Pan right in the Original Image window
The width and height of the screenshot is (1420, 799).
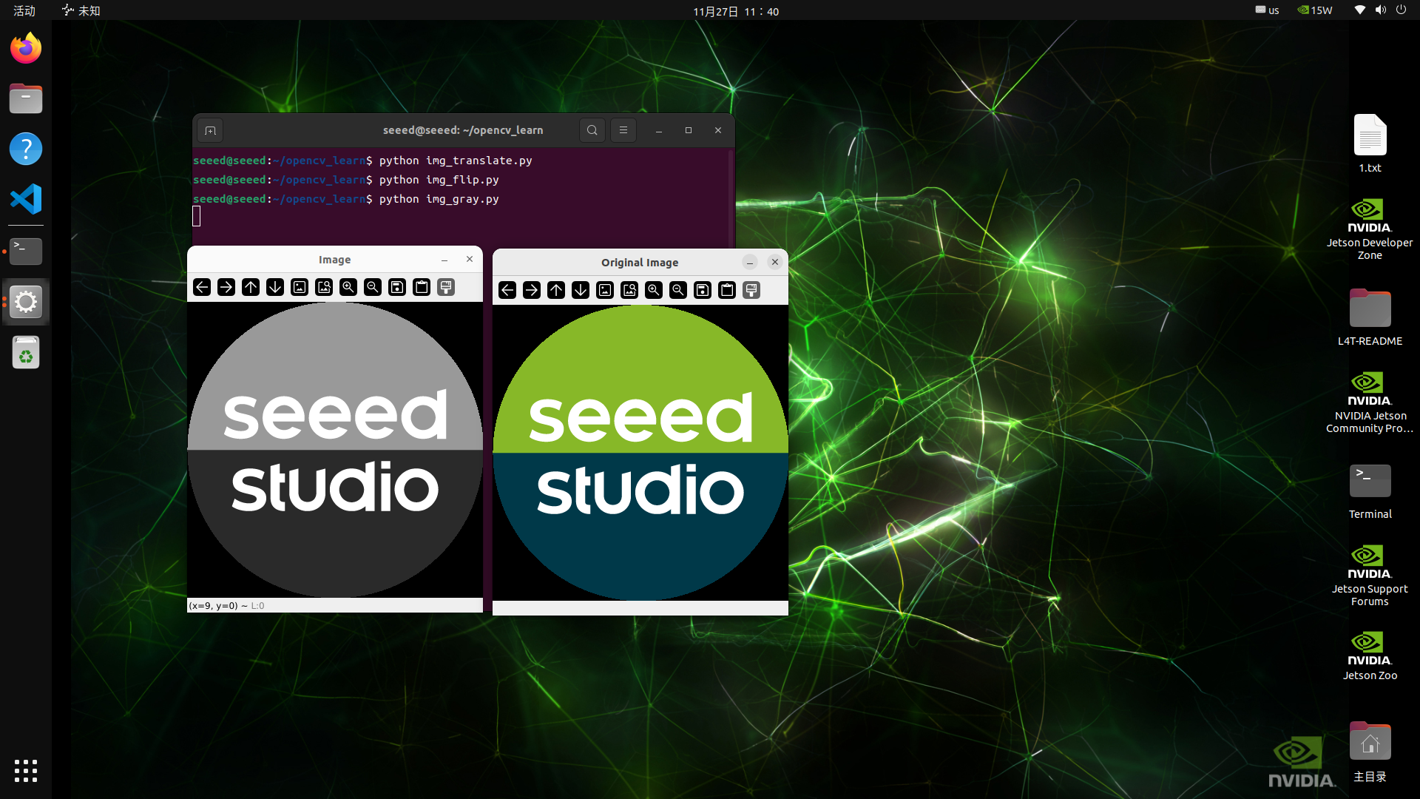click(532, 290)
